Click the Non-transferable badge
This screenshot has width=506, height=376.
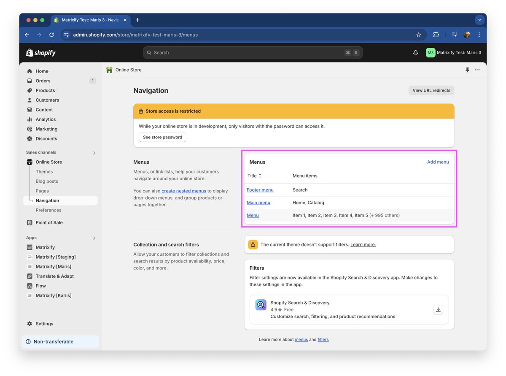60,342
